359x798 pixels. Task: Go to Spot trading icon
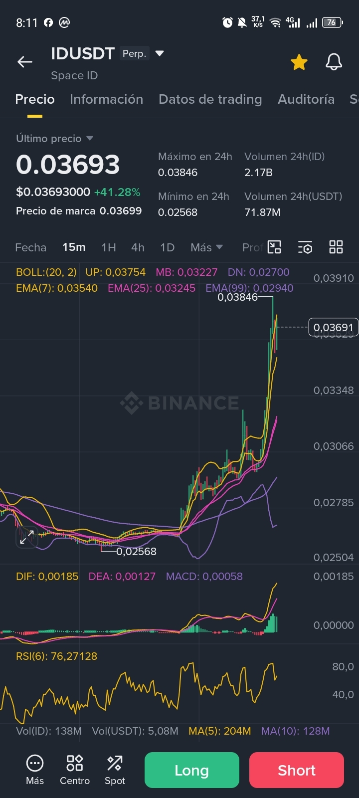point(115,771)
